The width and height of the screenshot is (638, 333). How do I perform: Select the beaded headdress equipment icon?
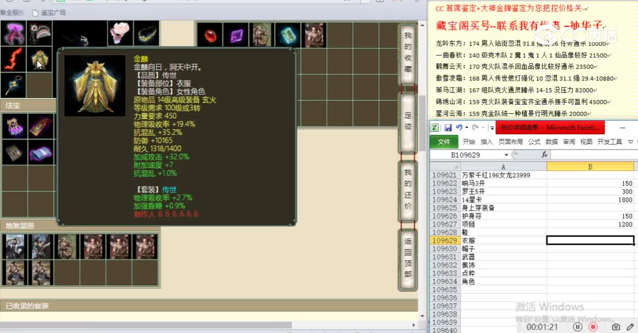coord(39,33)
